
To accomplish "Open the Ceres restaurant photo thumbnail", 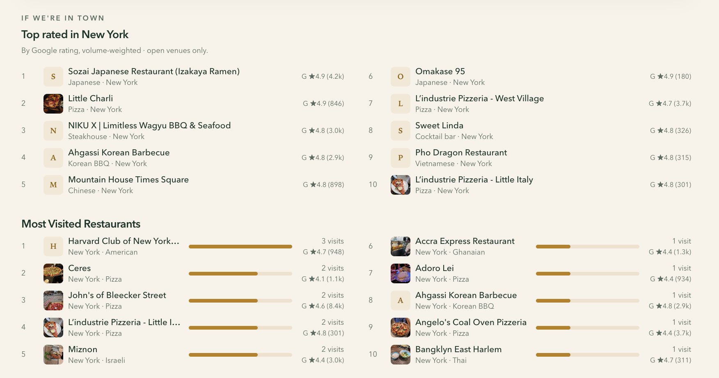I will pyautogui.click(x=53, y=273).
